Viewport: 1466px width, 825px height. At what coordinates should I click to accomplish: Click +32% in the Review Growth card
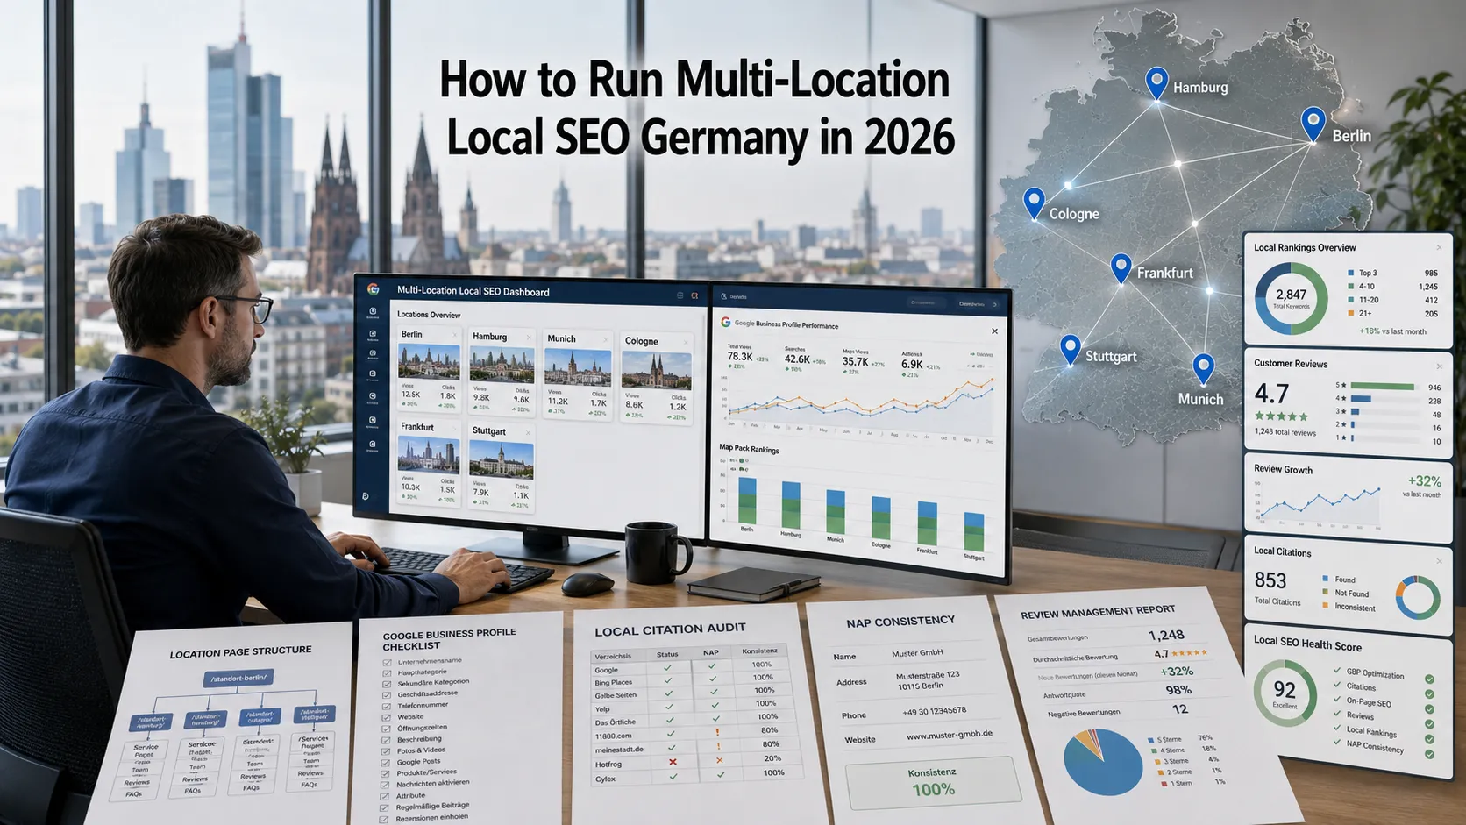click(x=1424, y=481)
